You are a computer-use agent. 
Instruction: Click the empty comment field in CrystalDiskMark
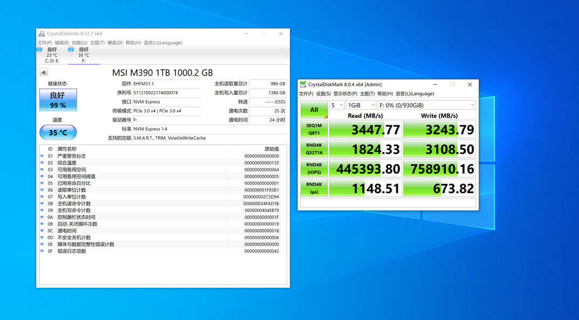coord(388,202)
